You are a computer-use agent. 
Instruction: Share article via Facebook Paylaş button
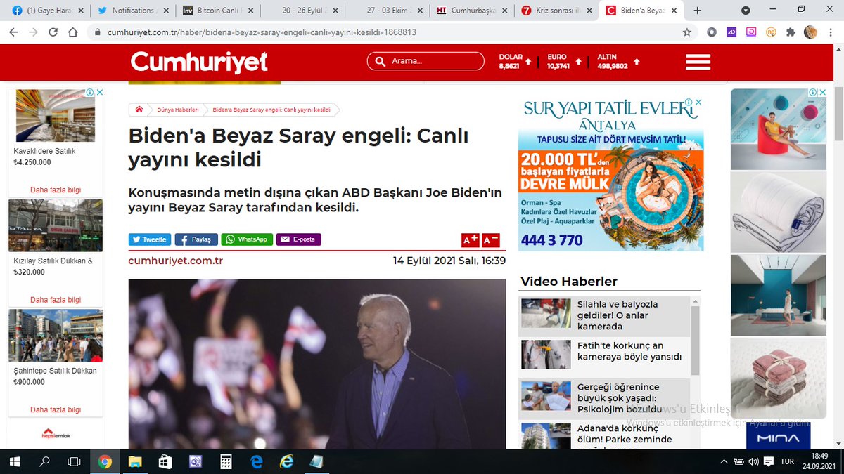196,239
